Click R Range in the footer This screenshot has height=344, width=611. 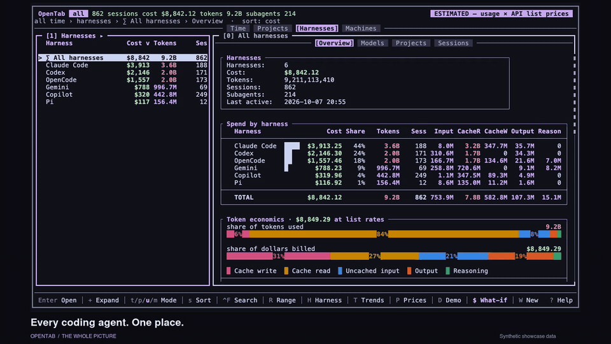click(282, 300)
